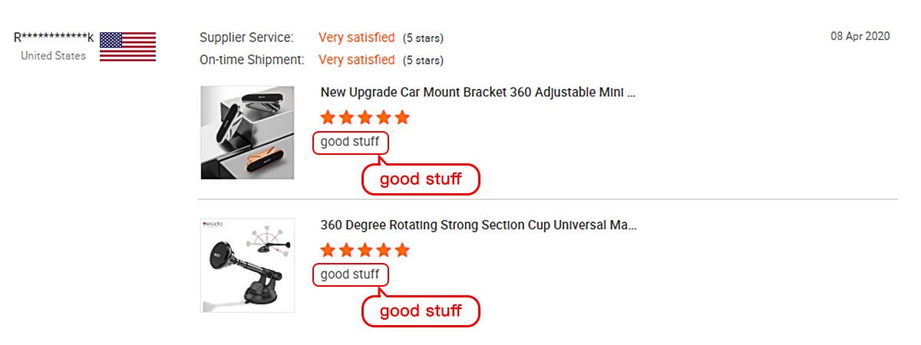
Task: Click the reviewer name R************k
Action: [x=54, y=38]
